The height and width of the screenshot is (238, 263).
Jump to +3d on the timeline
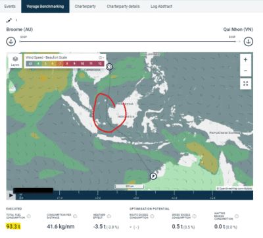136,198
